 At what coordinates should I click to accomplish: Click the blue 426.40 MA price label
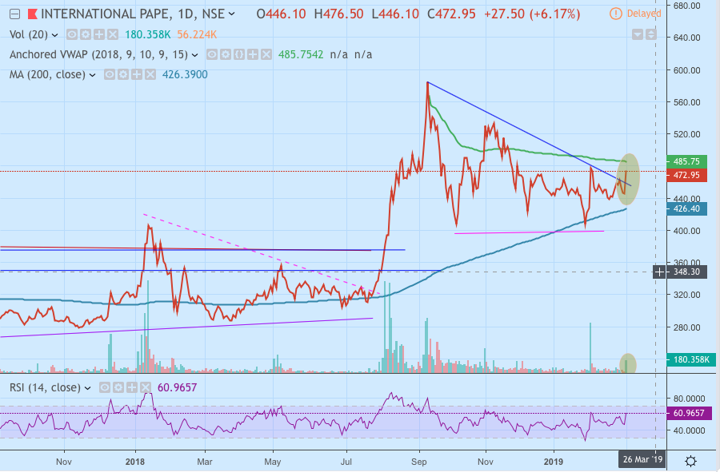[x=686, y=209]
